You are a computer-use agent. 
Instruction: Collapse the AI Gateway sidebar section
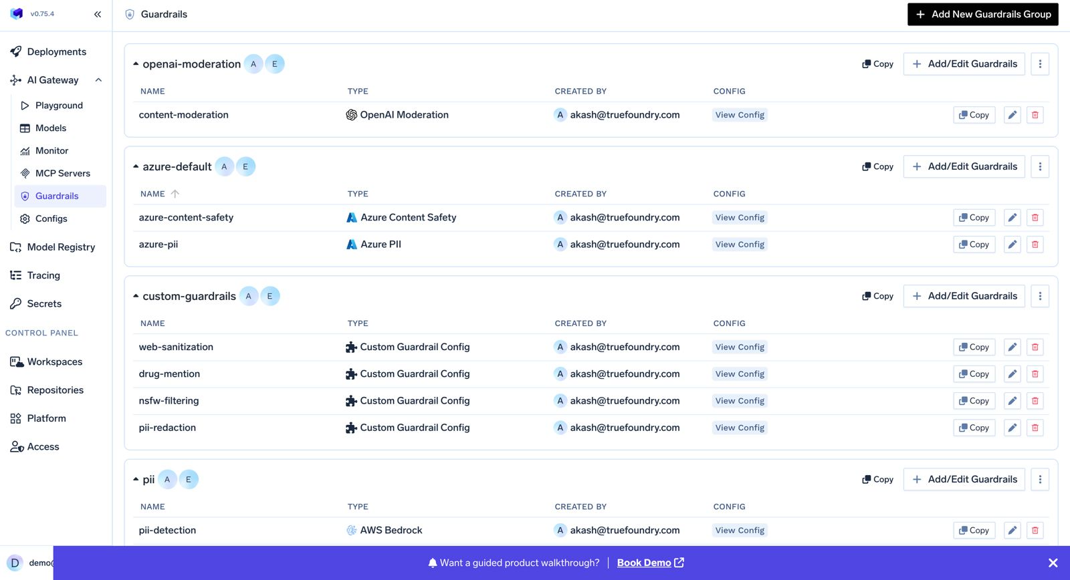click(98, 80)
